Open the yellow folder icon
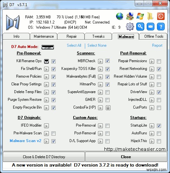 (x=150, y=16)
